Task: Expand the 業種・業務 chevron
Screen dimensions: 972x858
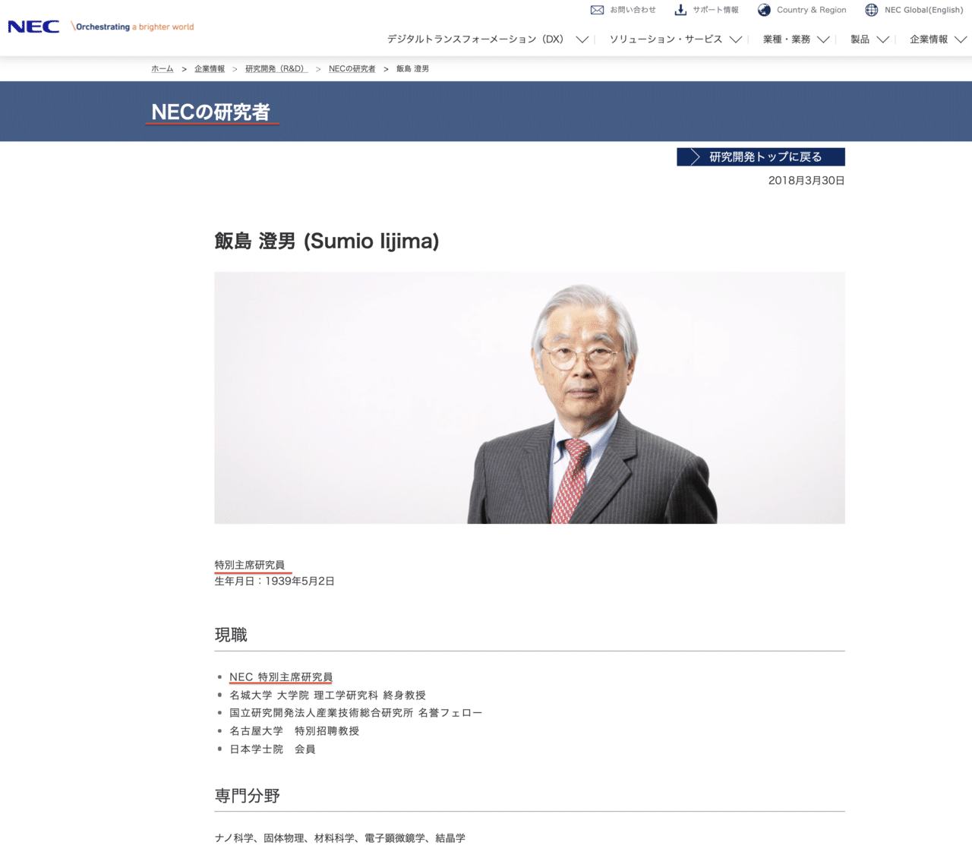Action: [823, 39]
